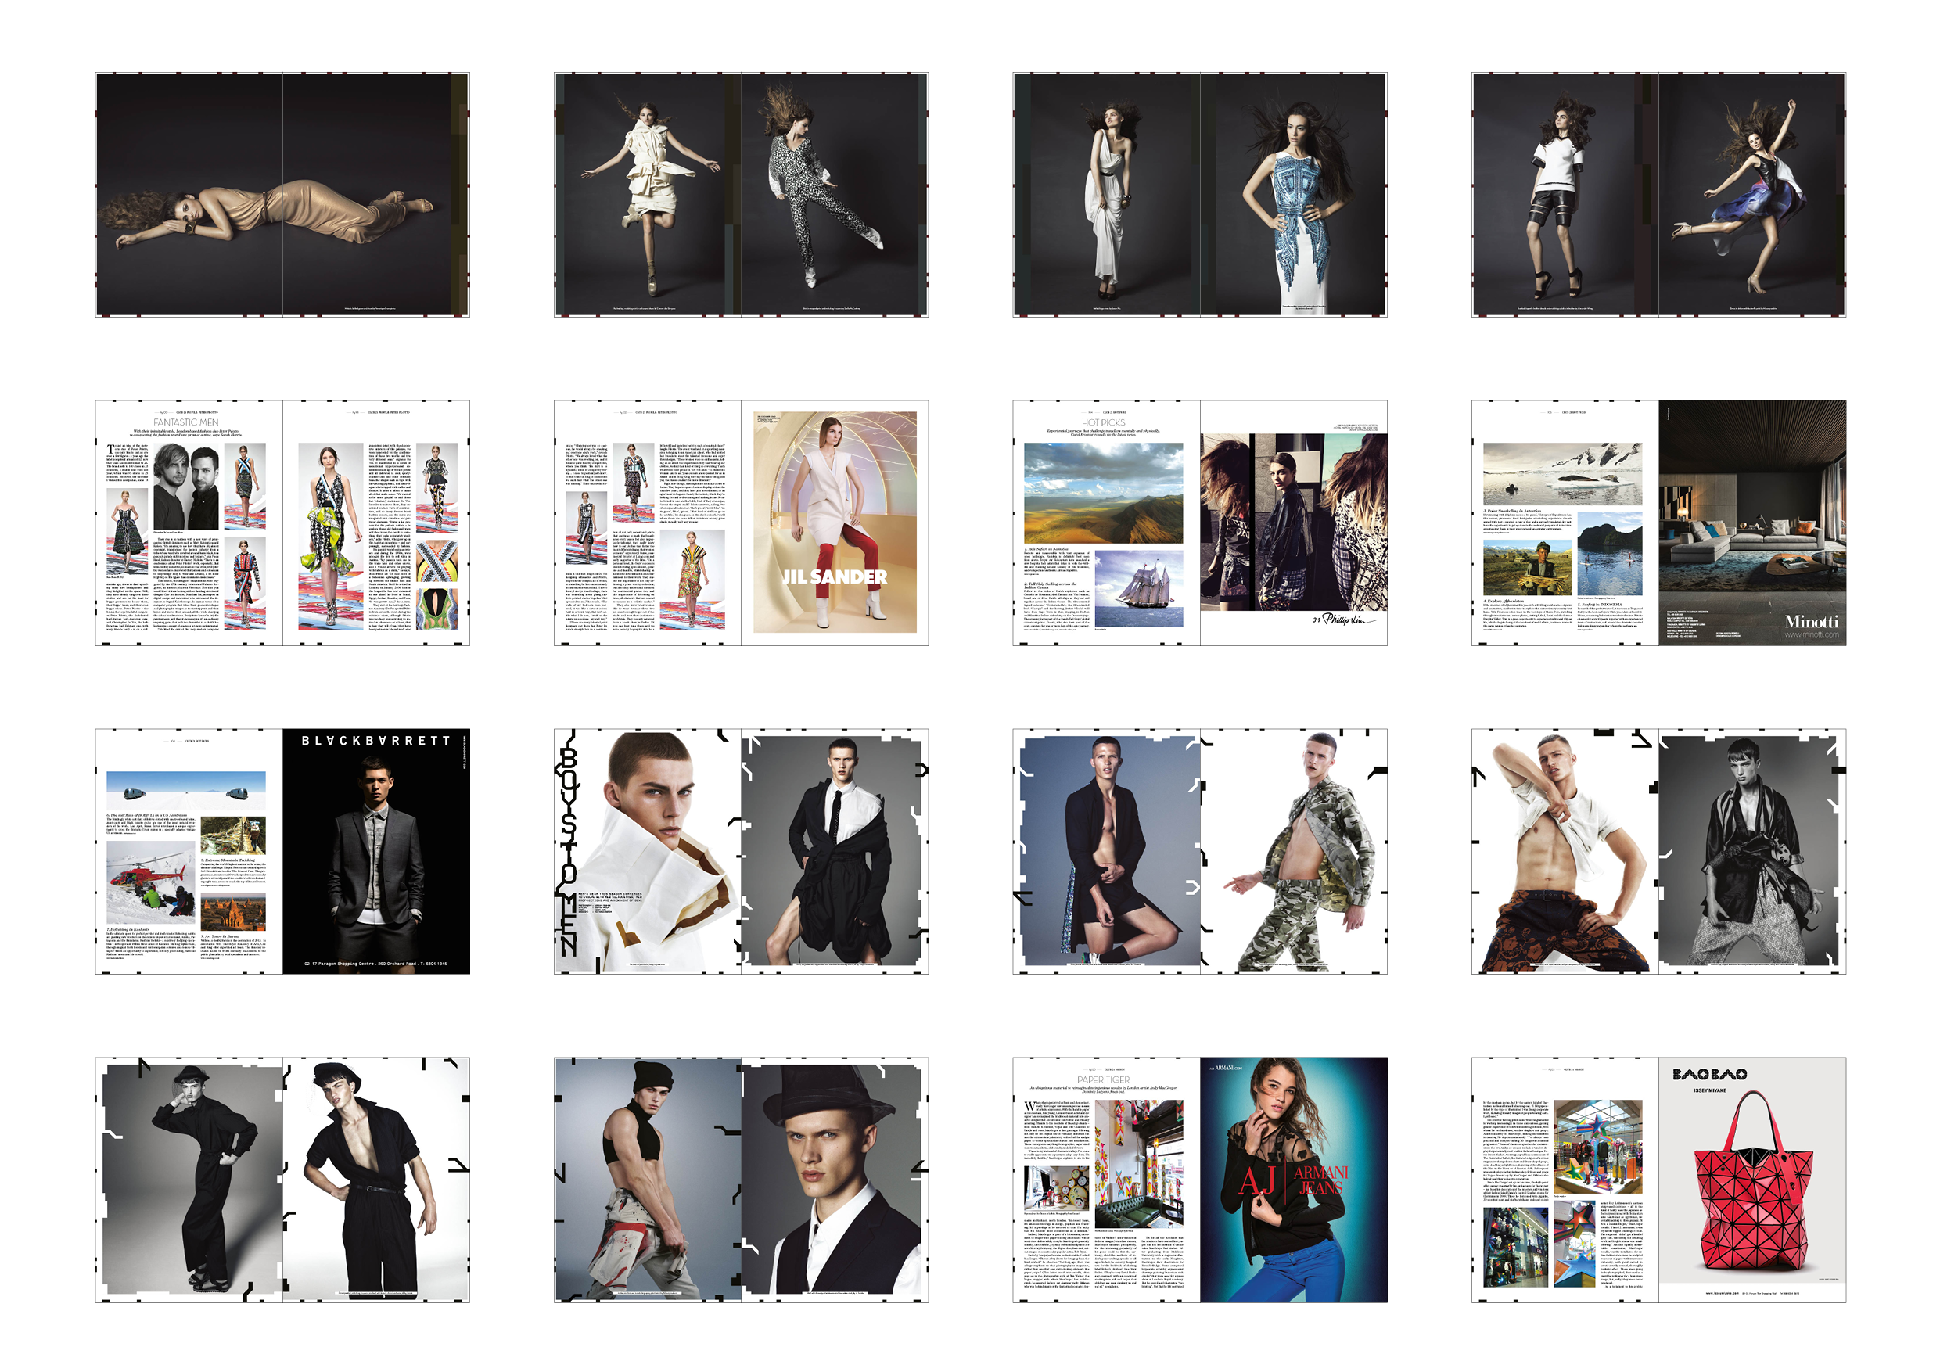Open the red helicopter heliskiing photo
The width and height of the screenshot is (1940, 1372).
click(x=150, y=882)
